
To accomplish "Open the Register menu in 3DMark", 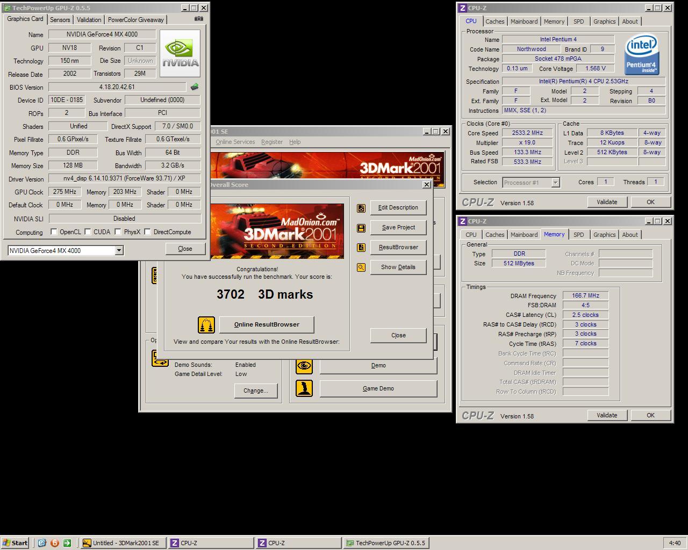I will click(x=272, y=142).
